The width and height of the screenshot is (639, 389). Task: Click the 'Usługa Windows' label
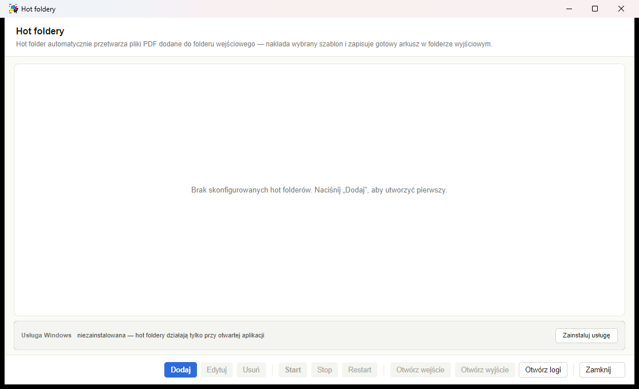tap(46, 335)
